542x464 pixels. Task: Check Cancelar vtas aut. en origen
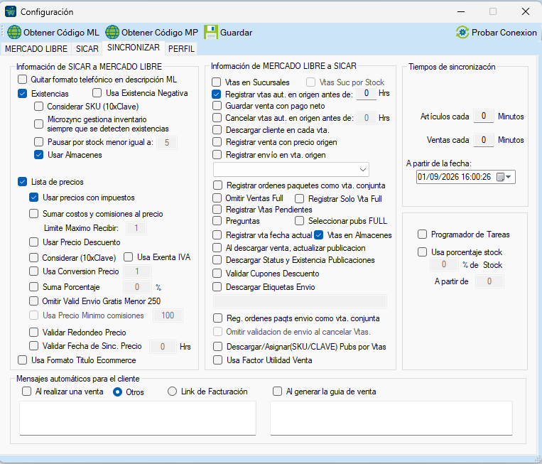coord(217,117)
